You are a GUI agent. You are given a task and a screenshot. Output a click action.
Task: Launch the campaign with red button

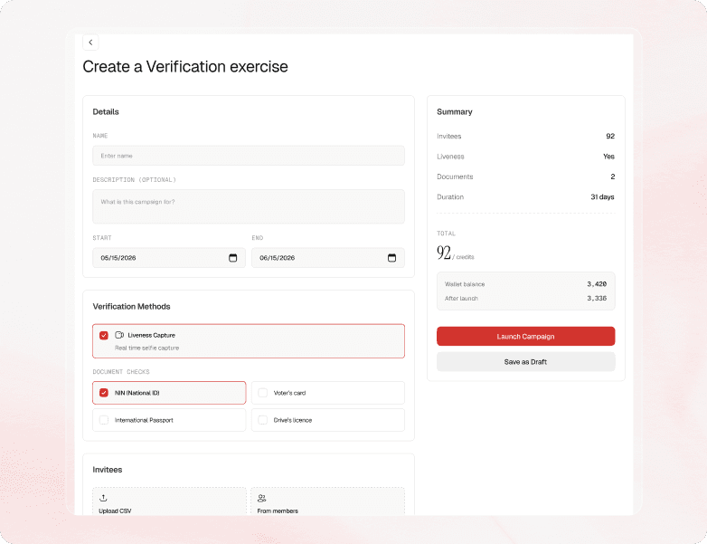526,337
